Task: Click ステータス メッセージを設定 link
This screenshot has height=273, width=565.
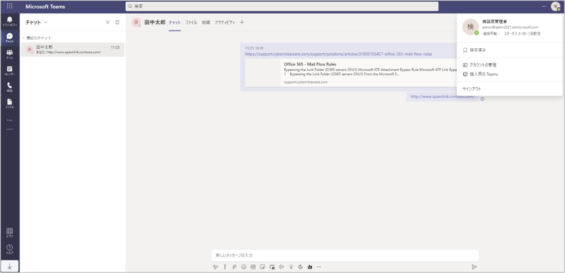Action: point(522,33)
